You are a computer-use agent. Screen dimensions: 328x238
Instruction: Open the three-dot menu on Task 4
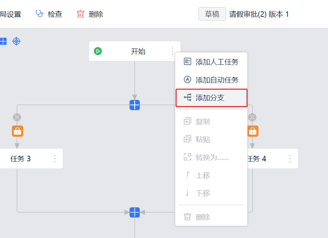coord(290,159)
